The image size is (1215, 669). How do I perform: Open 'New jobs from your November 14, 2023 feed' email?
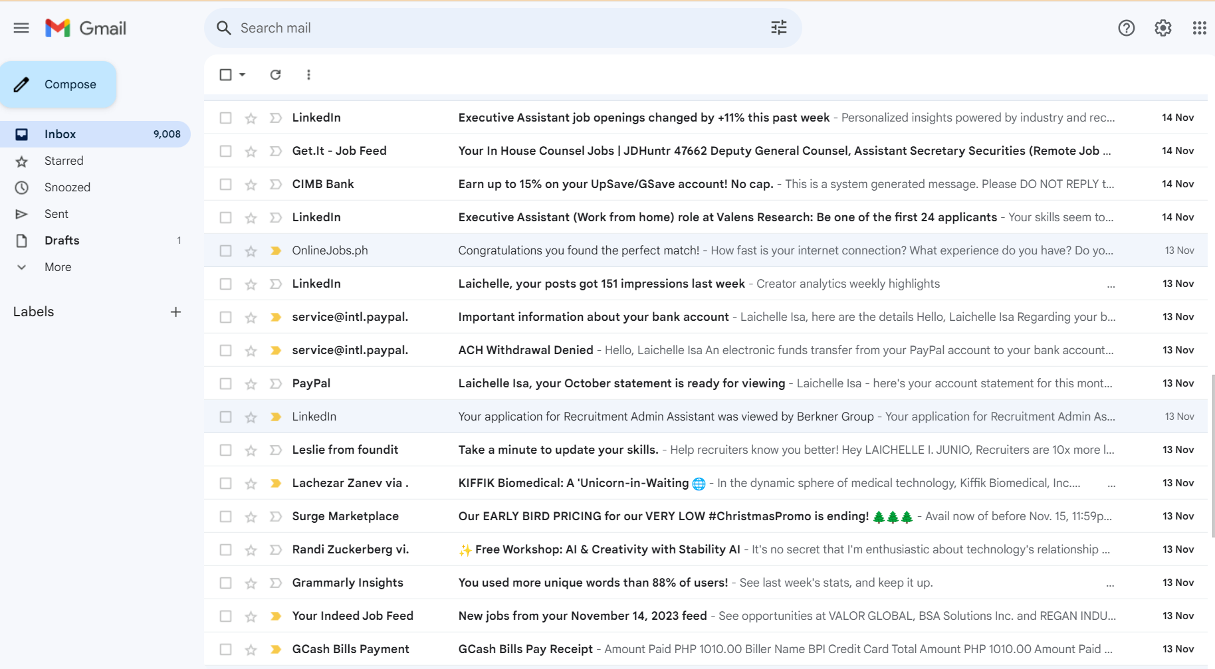click(706, 616)
